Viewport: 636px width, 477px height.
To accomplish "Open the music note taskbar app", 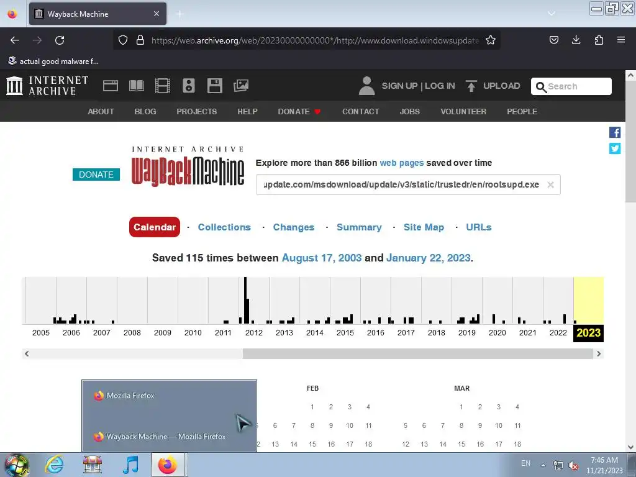I will [x=130, y=465].
